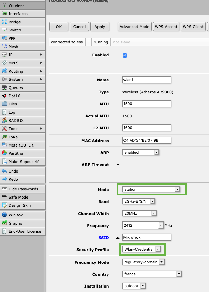Open the Security Profile dropdown
This screenshot has height=292, width=209.
coord(141,250)
